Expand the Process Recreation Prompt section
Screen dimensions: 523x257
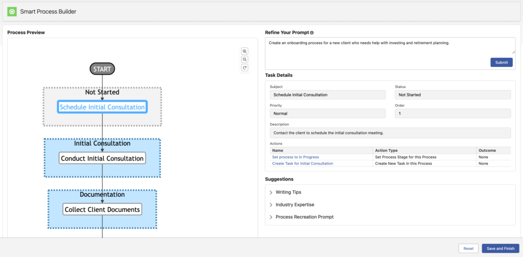304,217
